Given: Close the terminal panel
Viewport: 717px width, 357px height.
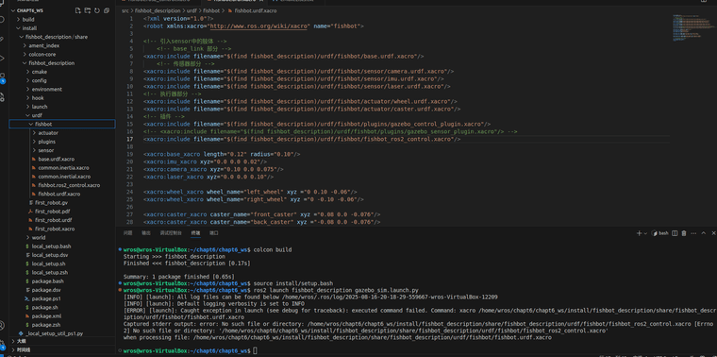Looking at the screenshot, I should (715, 233).
